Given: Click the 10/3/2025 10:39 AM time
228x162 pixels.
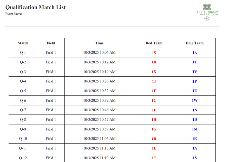Looking at the screenshot, I should click(99, 100).
